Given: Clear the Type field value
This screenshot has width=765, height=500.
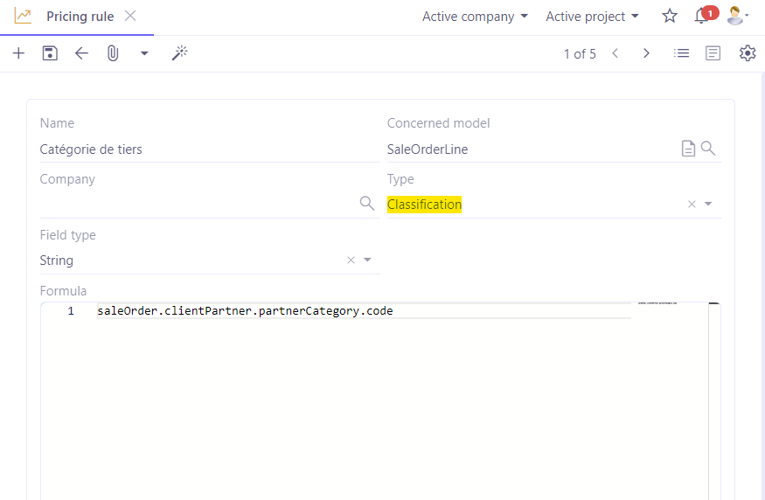Looking at the screenshot, I should [x=692, y=205].
